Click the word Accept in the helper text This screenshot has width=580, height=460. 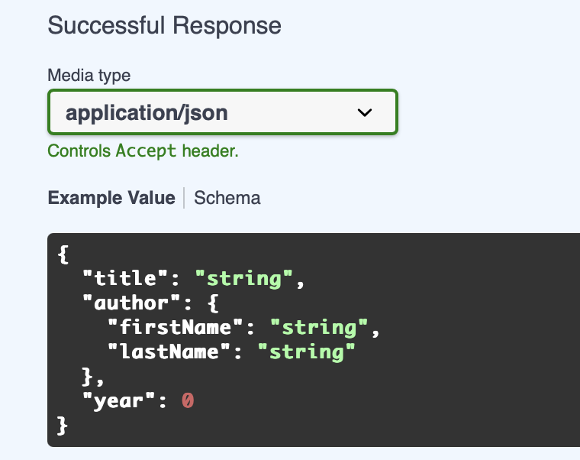(x=147, y=151)
